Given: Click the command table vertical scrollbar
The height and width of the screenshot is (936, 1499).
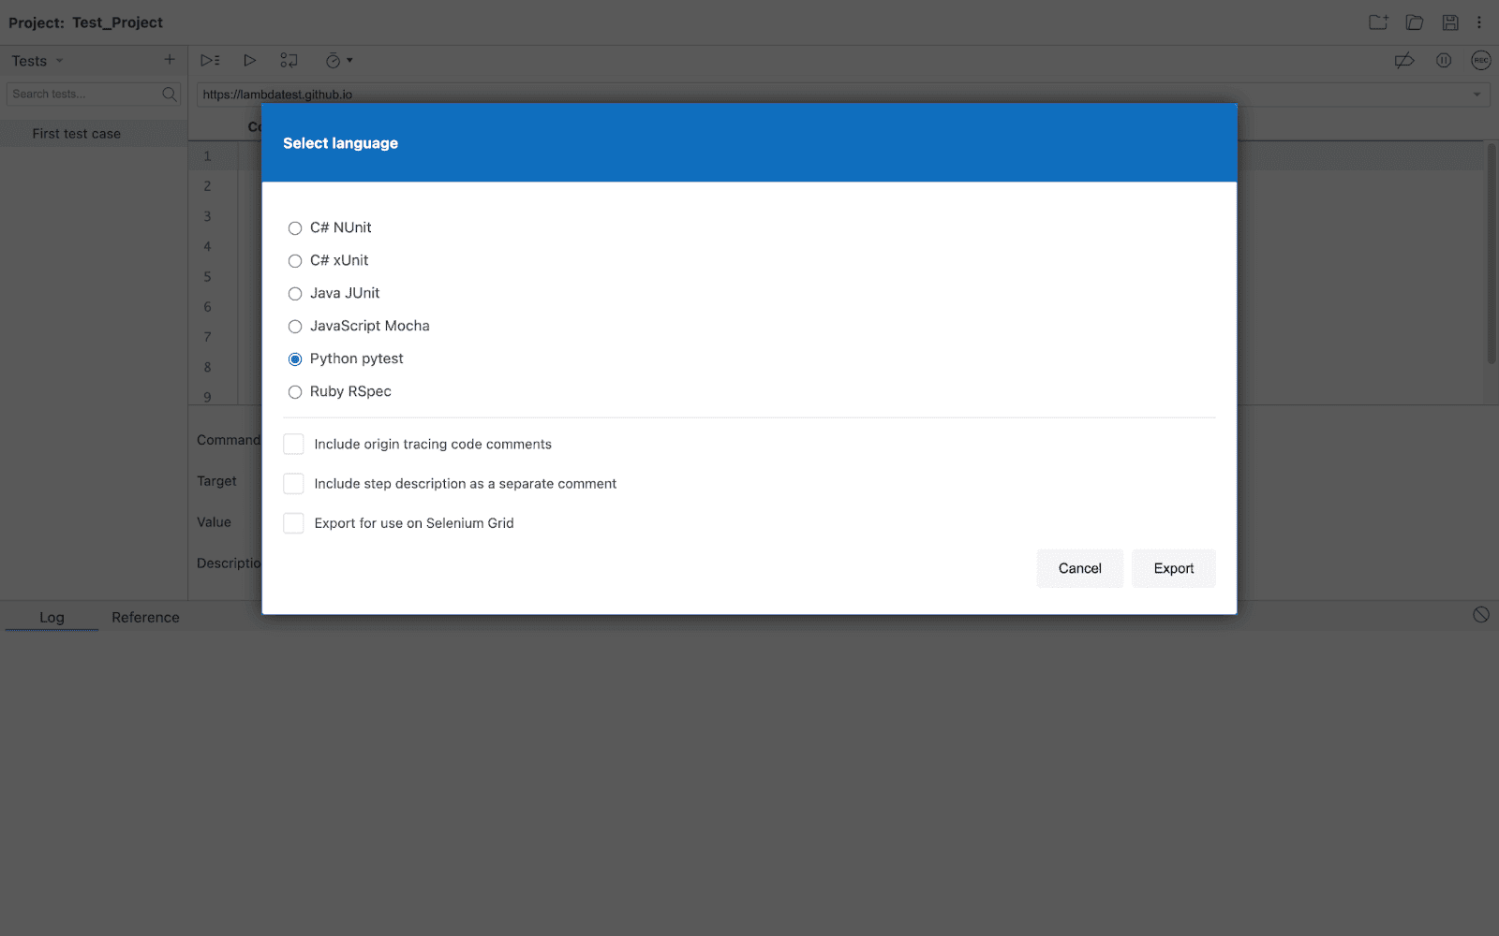Looking at the screenshot, I should [x=1492, y=254].
